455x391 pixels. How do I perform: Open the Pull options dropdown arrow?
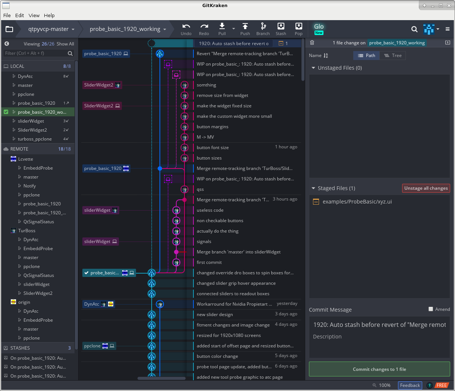pyautogui.click(x=234, y=29)
